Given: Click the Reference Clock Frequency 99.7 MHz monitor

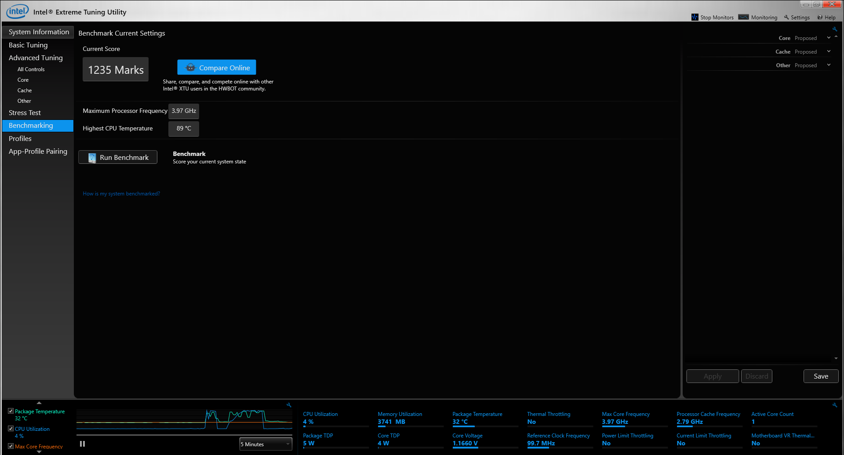Looking at the screenshot, I should (560, 441).
